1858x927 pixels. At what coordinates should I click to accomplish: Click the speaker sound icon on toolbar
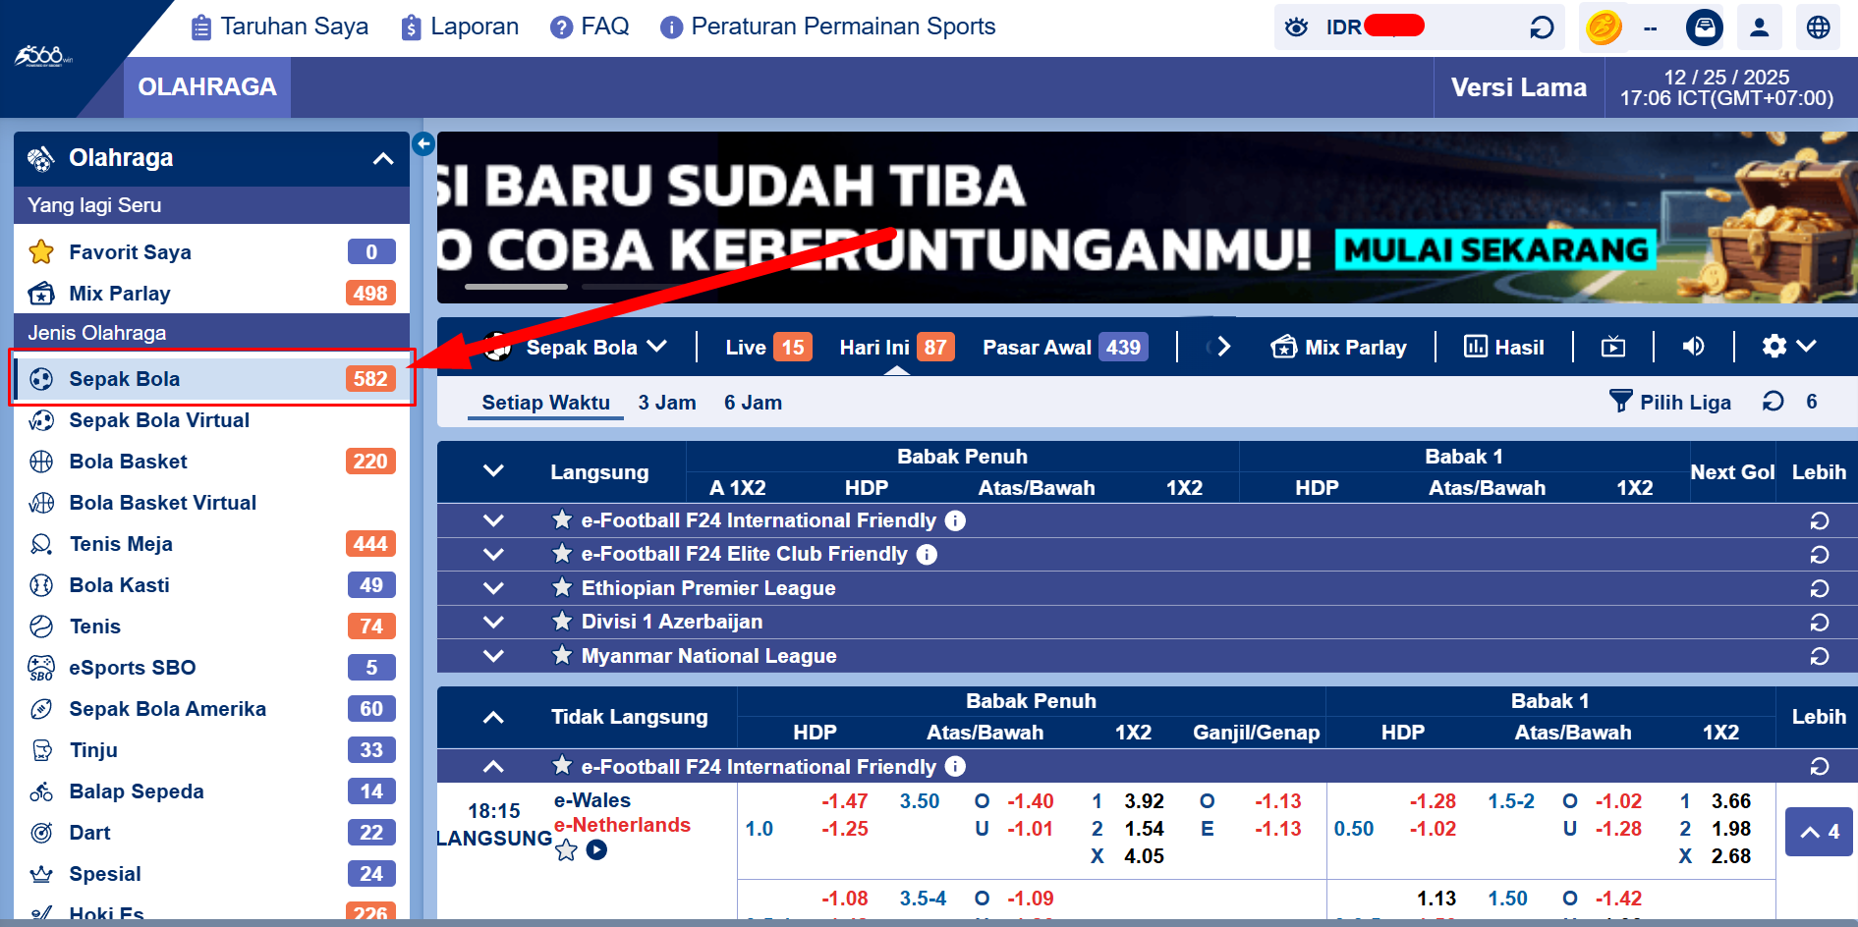[x=1692, y=346]
